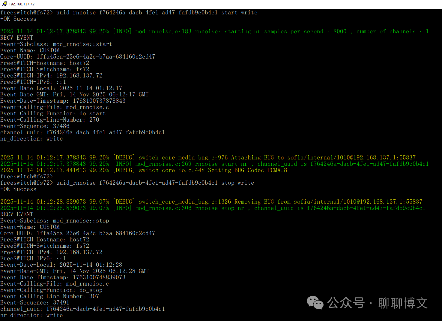Click the PuTTY icon in the title bar
Image resolution: width=442 pixels, height=321 pixels.
pyautogui.click(x=4, y=4)
